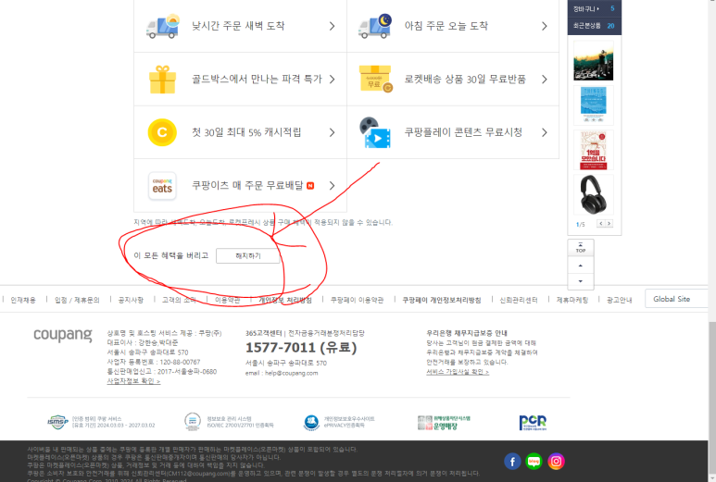Open 최근본상품 recently viewed list

pos(594,26)
